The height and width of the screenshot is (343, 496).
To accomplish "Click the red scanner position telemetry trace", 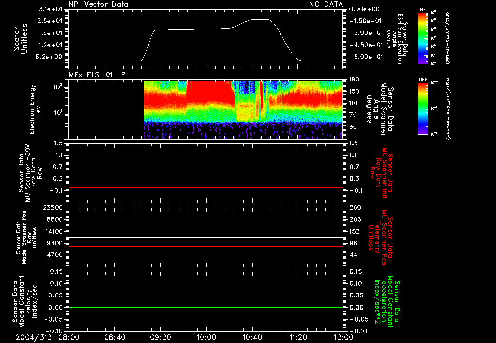I will click(206, 246).
